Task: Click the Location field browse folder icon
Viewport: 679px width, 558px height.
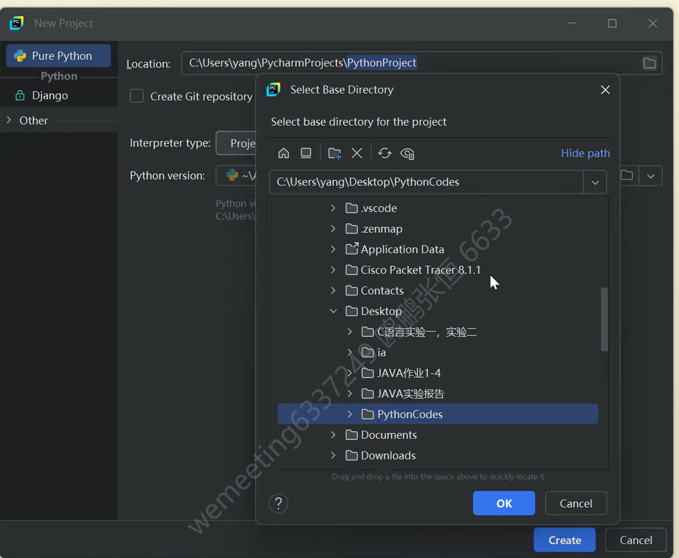Action: click(x=649, y=63)
